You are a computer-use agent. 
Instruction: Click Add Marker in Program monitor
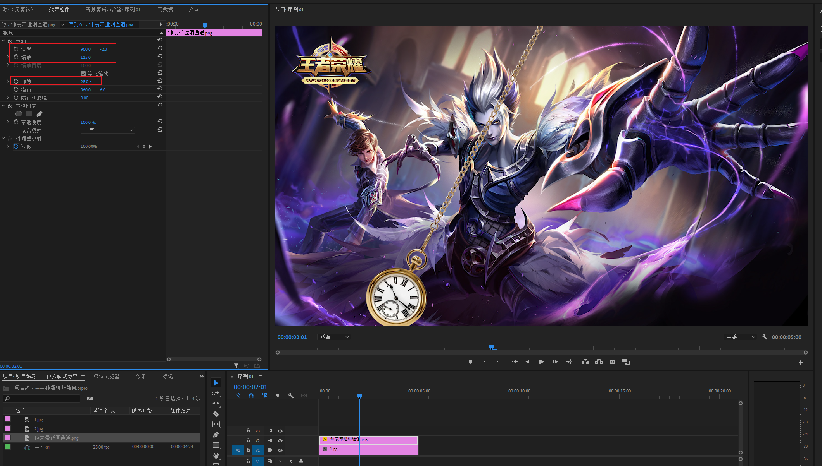click(470, 362)
